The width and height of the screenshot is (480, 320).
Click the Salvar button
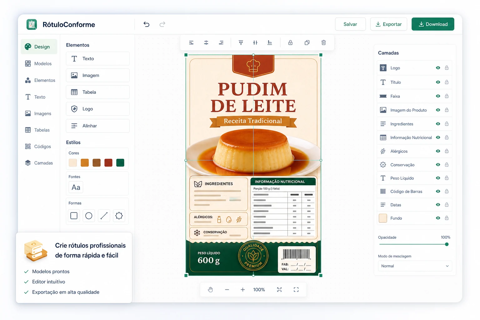coord(350,24)
